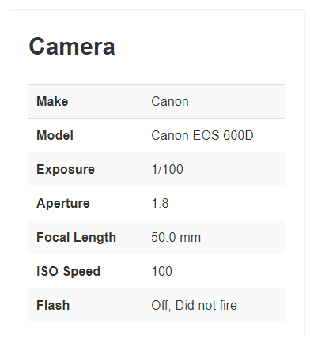Select the Flash label
The image size is (310, 350).
(53, 305)
